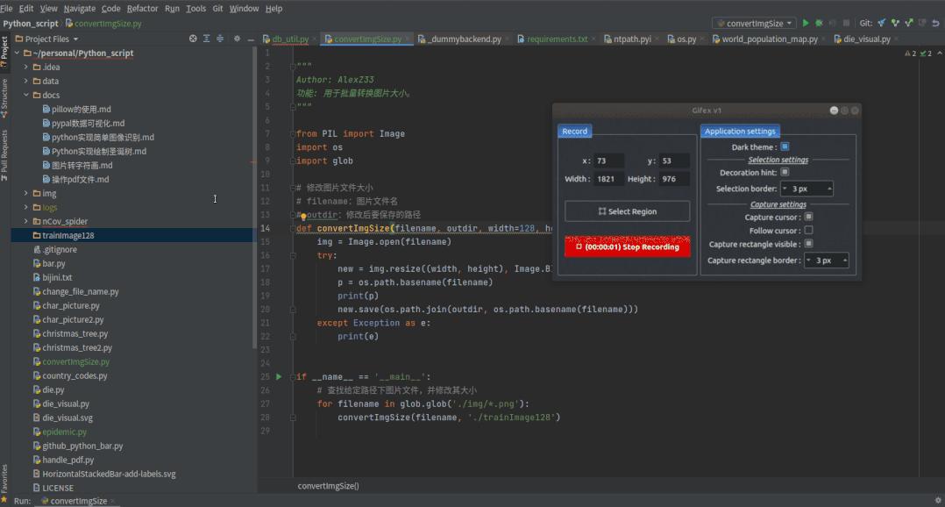Open the Project panel settings gear
The height and width of the screenshot is (507, 945).
[x=237, y=39]
